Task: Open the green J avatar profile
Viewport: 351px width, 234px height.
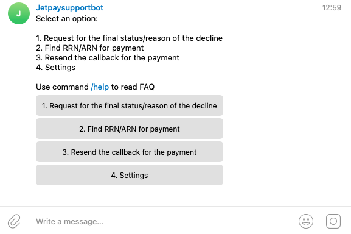Action: [19, 13]
